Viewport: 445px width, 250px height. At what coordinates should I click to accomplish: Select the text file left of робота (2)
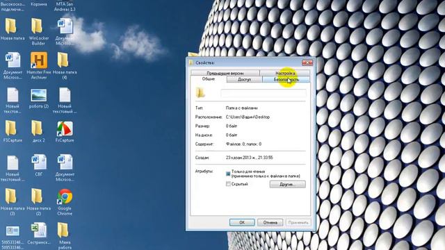[x=13, y=95]
